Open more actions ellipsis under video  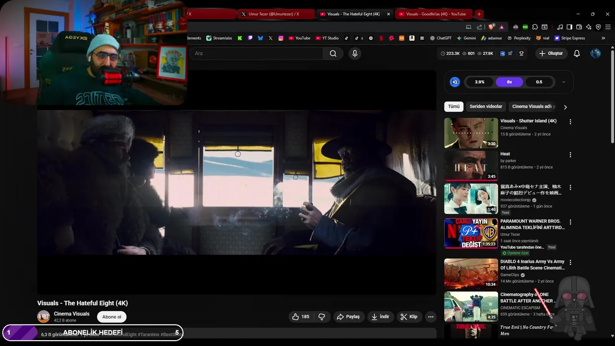coord(430,317)
